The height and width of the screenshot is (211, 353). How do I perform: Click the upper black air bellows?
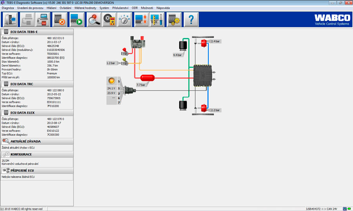point(183,45)
